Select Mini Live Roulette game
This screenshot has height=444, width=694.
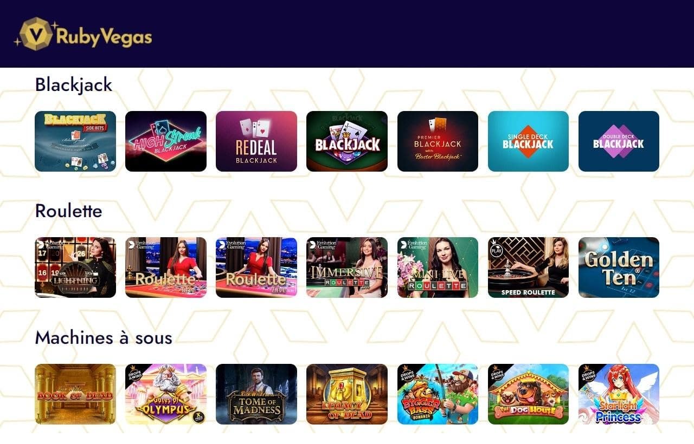(x=438, y=267)
